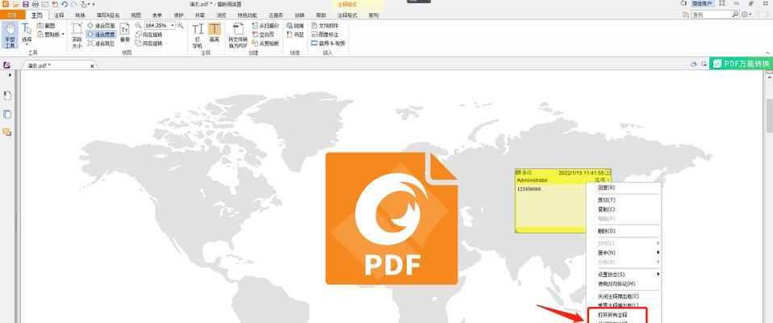This screenshot has height=323, width=773.
Task: Click the Save icon in quick access toolbar
Action: click(25, 4)
